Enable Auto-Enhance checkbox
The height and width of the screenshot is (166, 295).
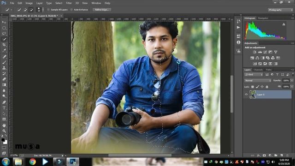point(71,10)
